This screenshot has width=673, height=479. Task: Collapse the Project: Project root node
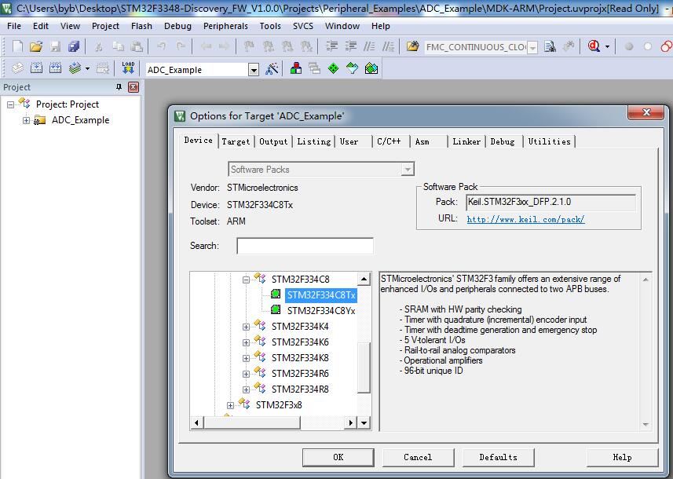tap(11, 104)
